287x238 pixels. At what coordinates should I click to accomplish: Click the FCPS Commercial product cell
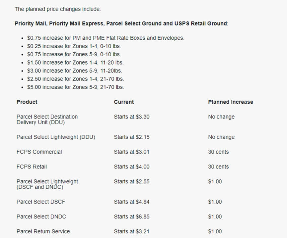pyautogui.click(x=39, y=152)
